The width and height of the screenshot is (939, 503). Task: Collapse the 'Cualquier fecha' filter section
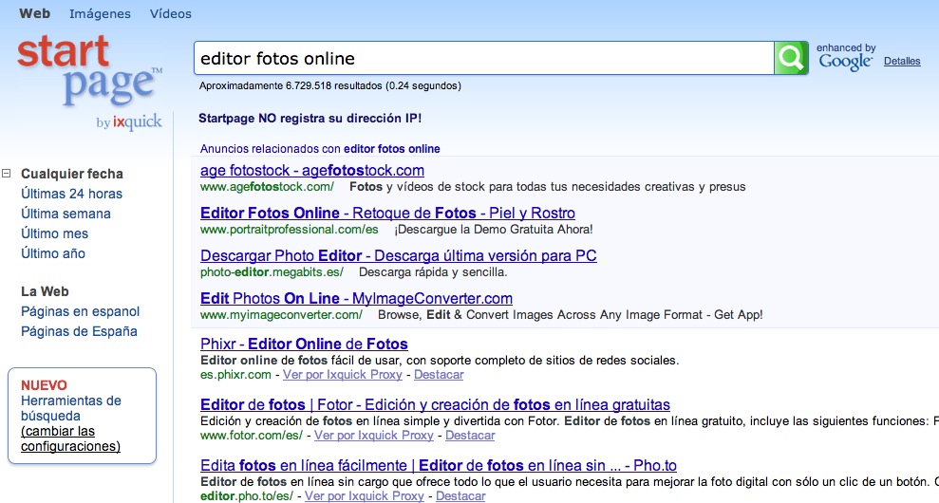(x=7, y=174)
